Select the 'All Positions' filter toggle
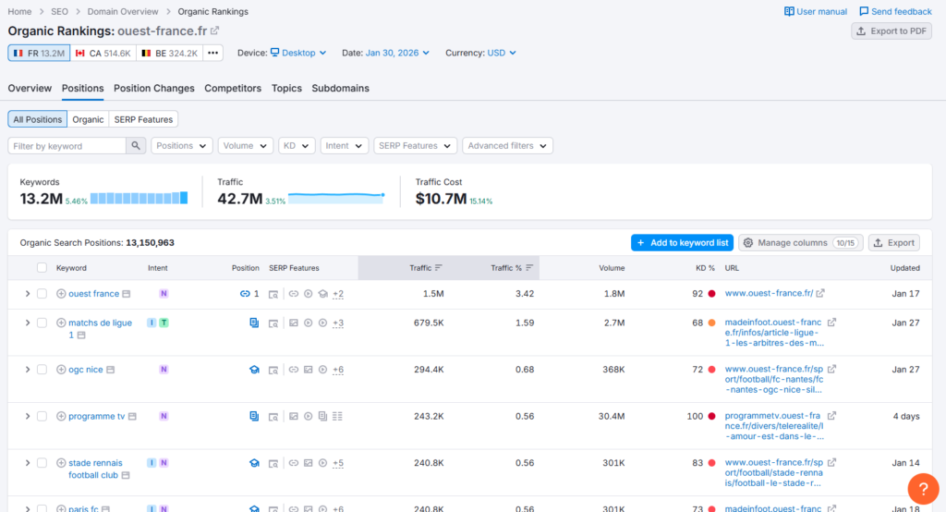 point(37,119)
